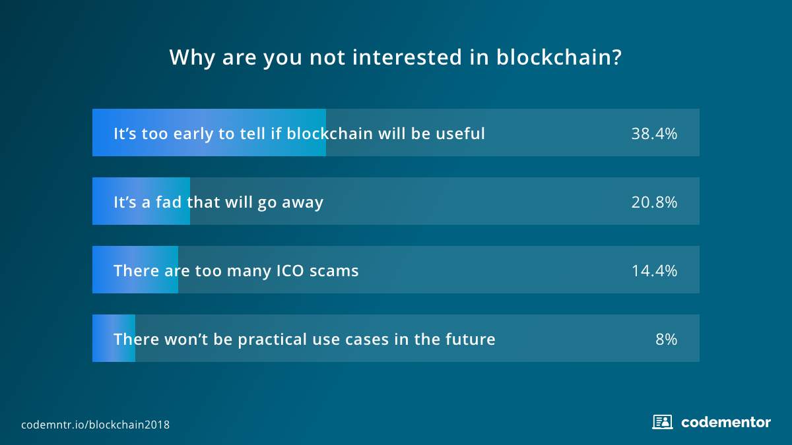The width and height of the screenshot is (792, 445).
Task: Click the 8% percentage value
Action: tap(667, 339)
